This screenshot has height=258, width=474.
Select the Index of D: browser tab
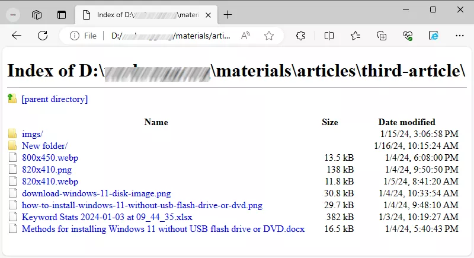[146, 15]
